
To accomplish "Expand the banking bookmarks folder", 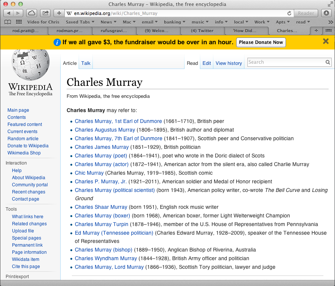I will (174, 22).
